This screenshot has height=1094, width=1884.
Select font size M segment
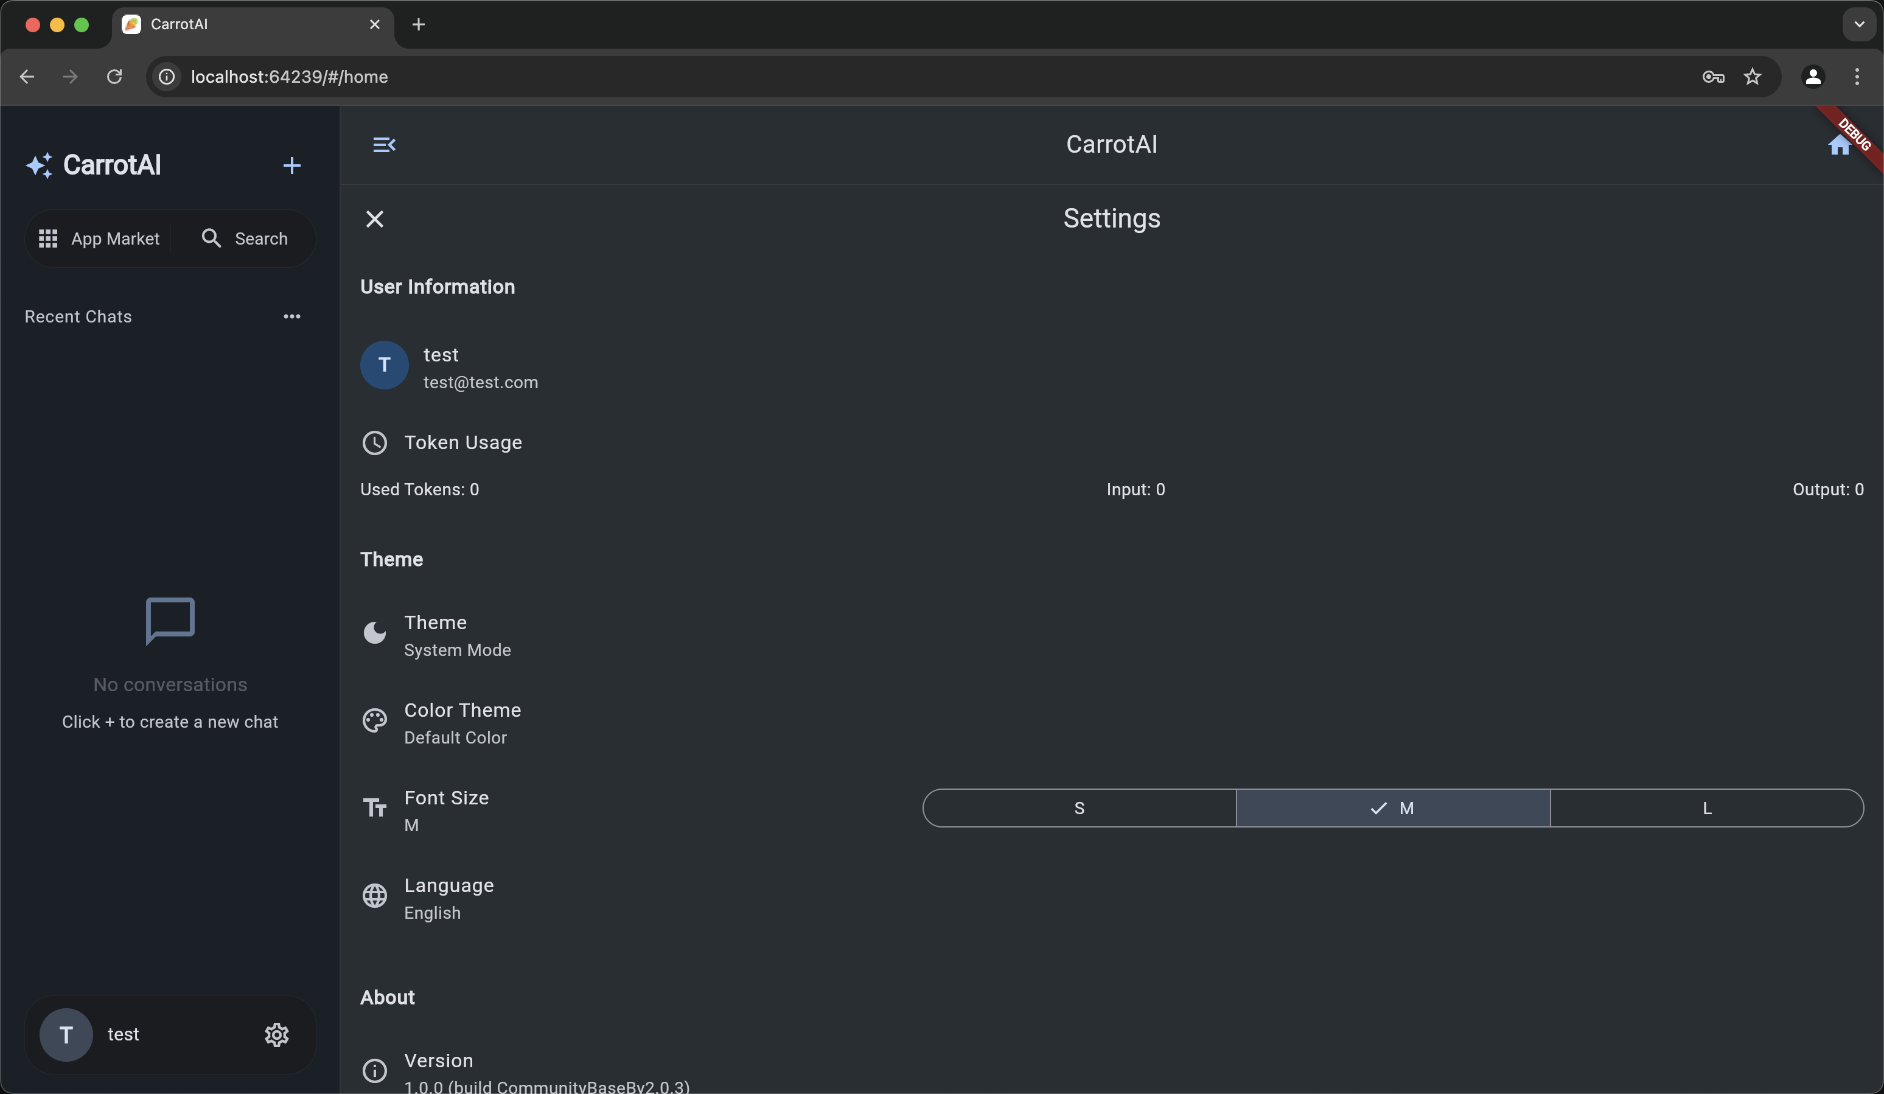click(x=1392, y=807)
